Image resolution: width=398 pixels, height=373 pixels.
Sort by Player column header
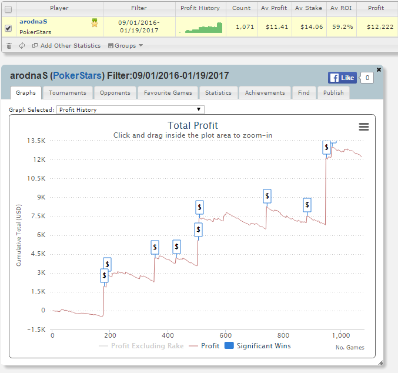tap(59, 8)
